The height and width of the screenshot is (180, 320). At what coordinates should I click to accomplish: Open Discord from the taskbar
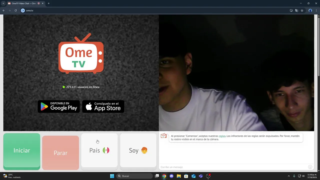(x=171, y=176)
